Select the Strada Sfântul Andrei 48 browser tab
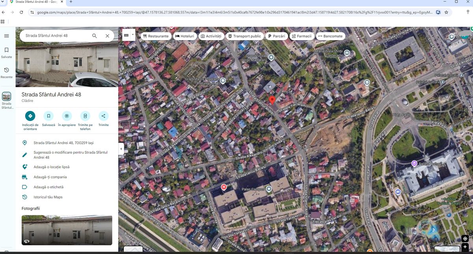The height and width of the screenshot is (254, 473). point(36,2)
